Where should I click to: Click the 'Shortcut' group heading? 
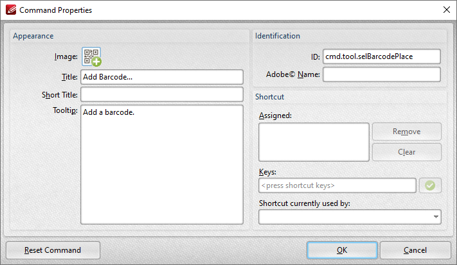point(269,97)
